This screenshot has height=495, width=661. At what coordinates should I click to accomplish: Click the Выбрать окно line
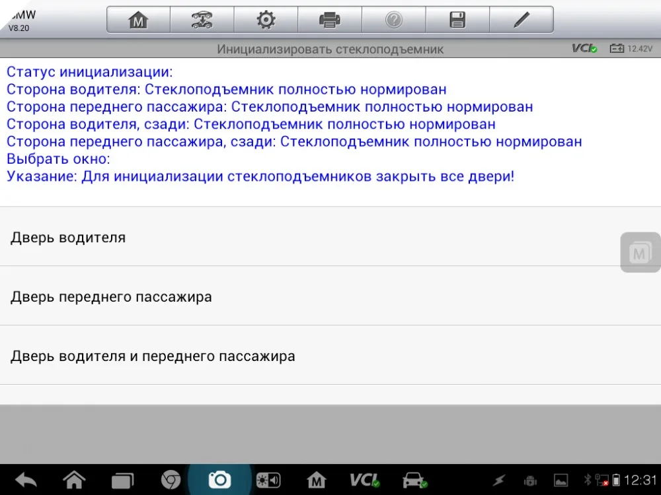(x=58, y=158)
